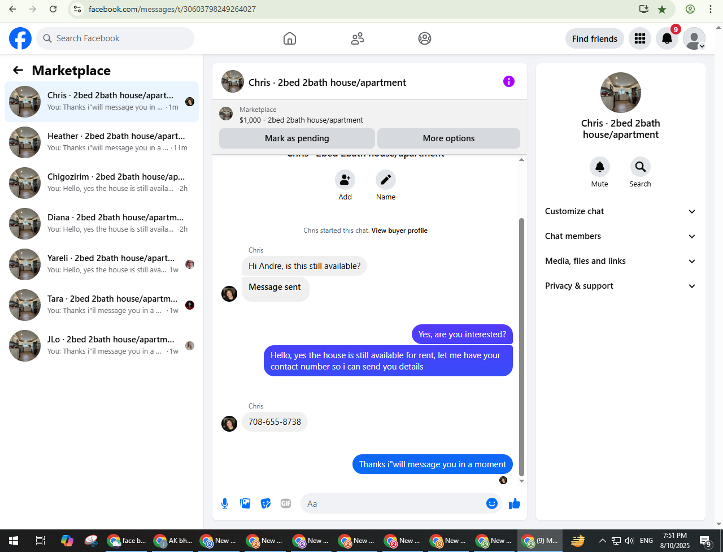723x552 pixels.
Task: Click the large listing photo in right panel
Action: 621,93
